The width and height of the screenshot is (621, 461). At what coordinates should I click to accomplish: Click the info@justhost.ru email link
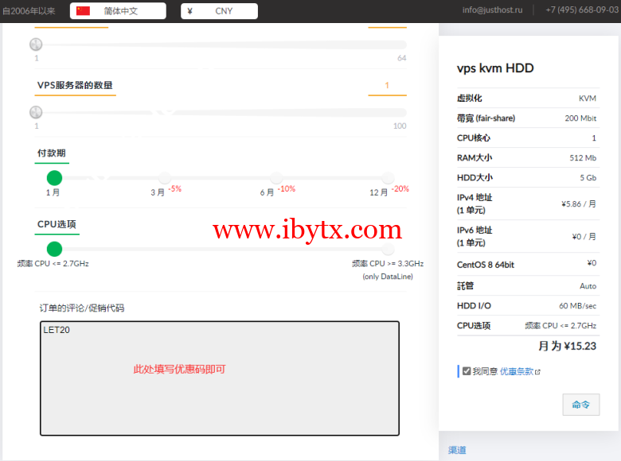click(x=492, y=10)
